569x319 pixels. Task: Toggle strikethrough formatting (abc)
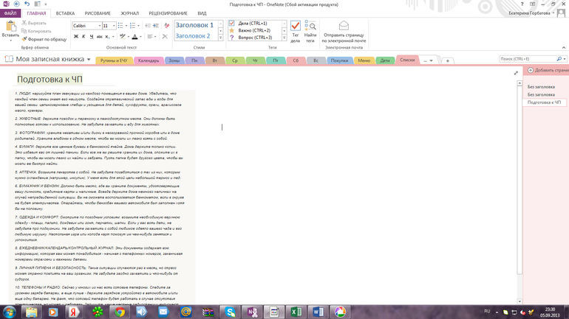tap(99, 37)
